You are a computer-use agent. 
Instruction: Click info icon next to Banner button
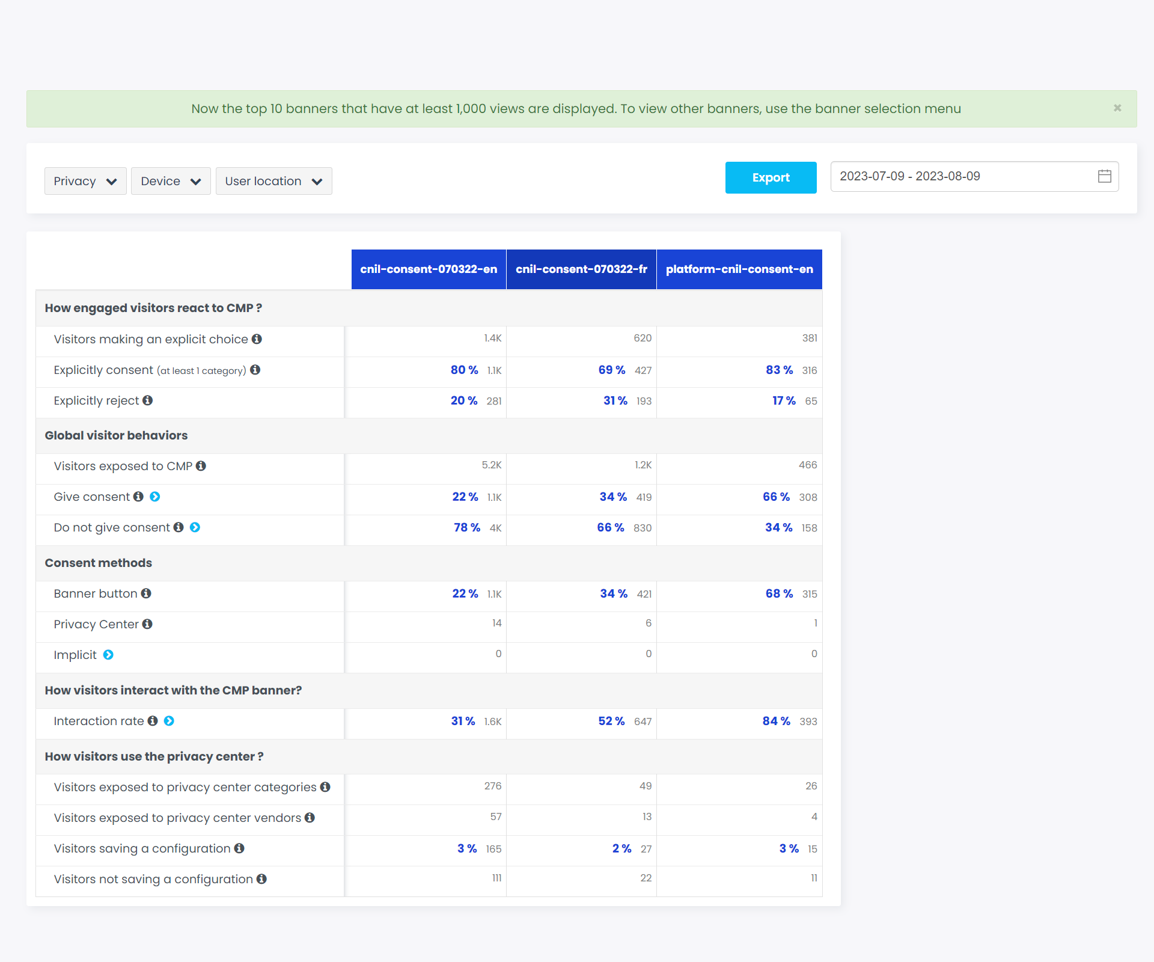click(146, 593)
